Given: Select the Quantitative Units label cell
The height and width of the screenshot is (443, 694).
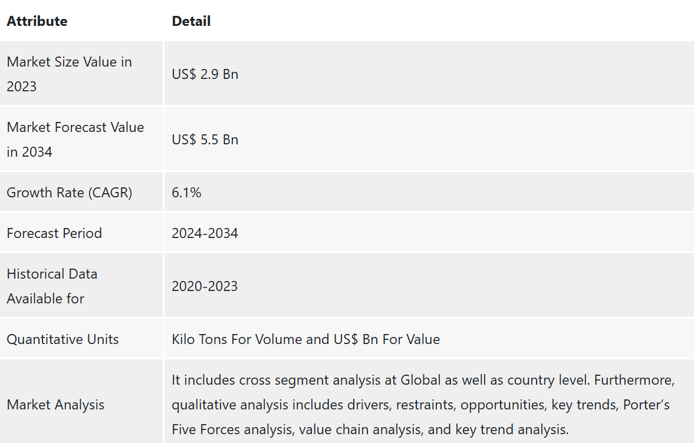Looking at the screenshot, I should click(63, 339).
